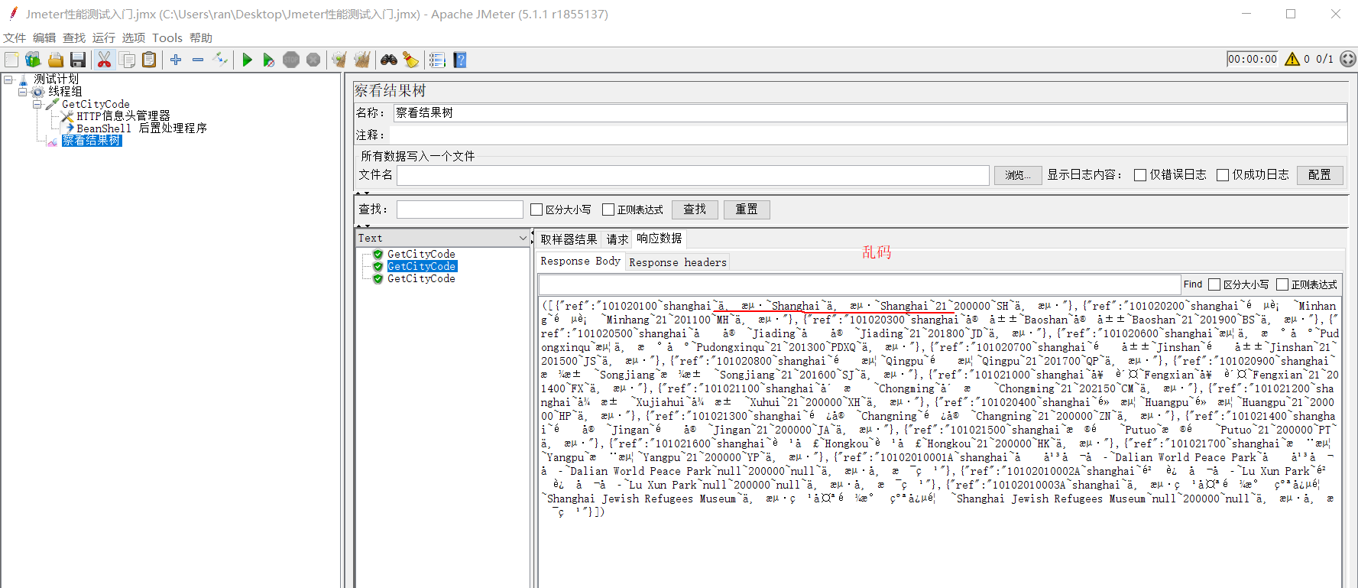Click the Toggle enable/disable toolbar icon
1358x588 pixels.
220,60
